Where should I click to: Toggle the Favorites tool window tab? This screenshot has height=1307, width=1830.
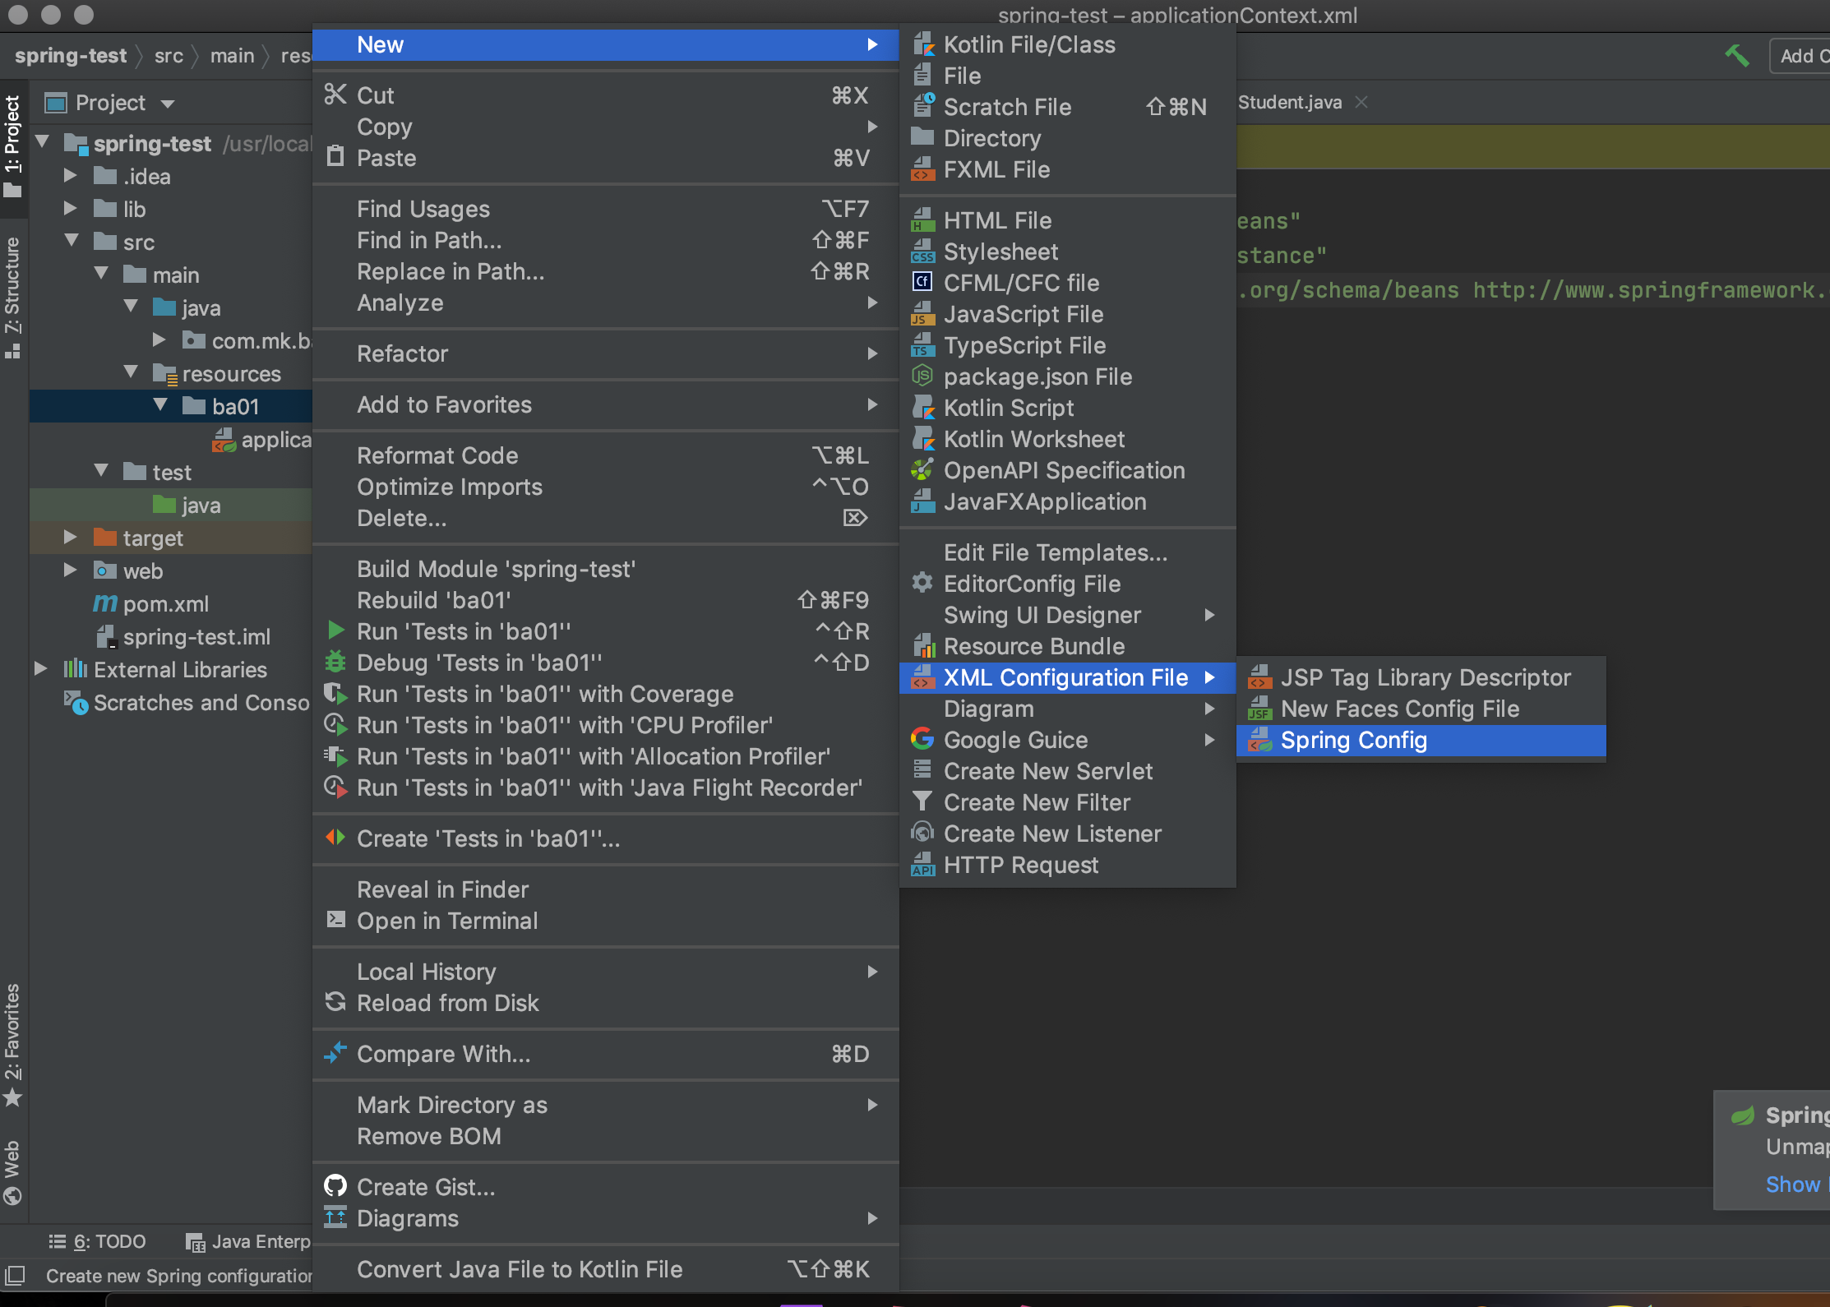tap(12, 1042)
